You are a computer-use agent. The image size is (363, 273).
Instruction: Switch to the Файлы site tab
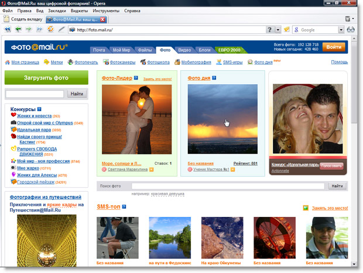click(145, 50)
